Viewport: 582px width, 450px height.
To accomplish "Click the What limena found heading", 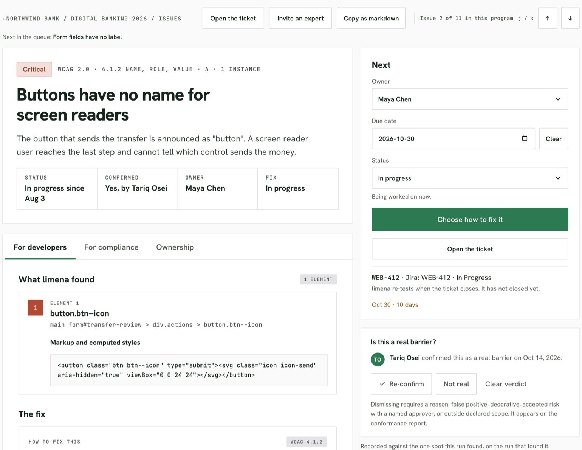I will (x=56, y=279).
